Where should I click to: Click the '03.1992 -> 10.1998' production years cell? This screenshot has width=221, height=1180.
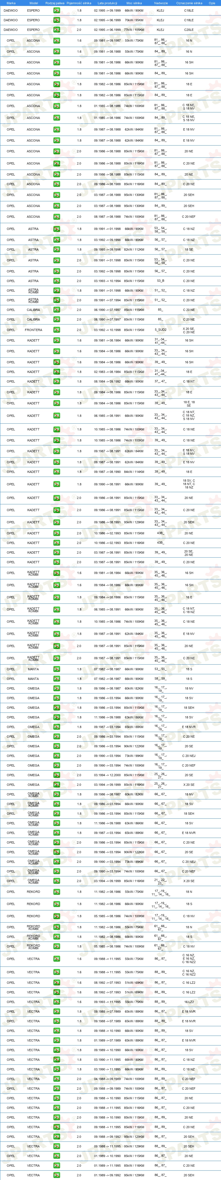click(x=107, y=330)
